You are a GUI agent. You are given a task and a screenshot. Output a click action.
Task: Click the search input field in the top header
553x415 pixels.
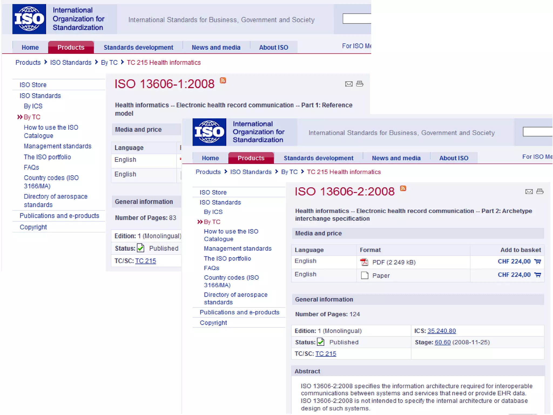(356, 19)
